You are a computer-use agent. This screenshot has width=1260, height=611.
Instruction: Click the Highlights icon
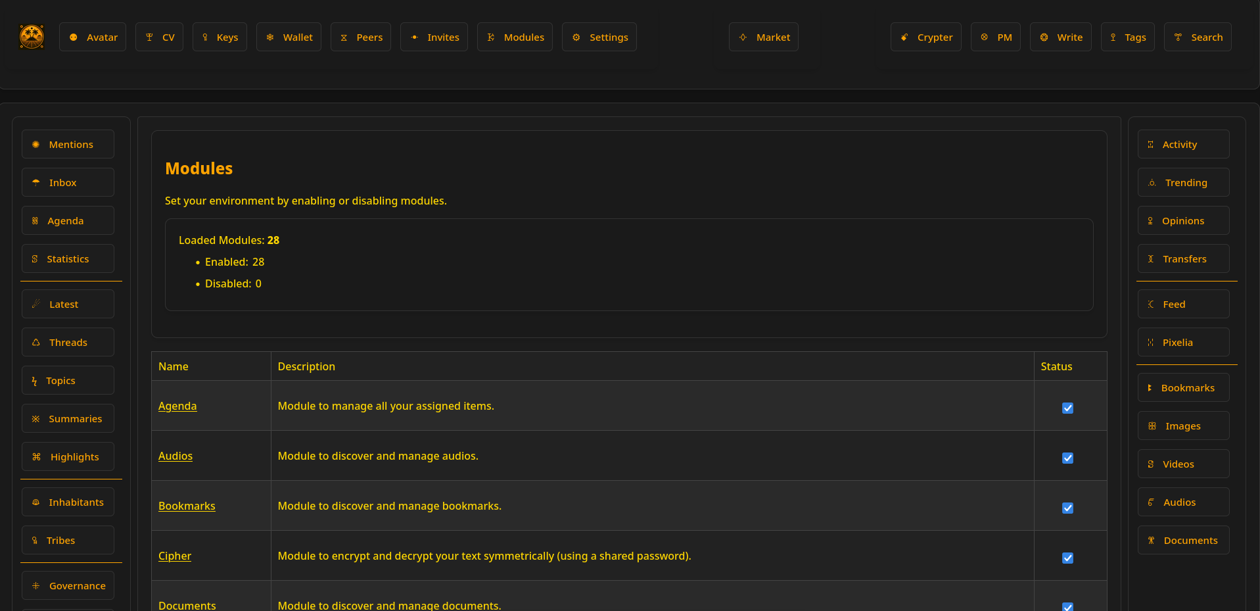click(37, 457)
